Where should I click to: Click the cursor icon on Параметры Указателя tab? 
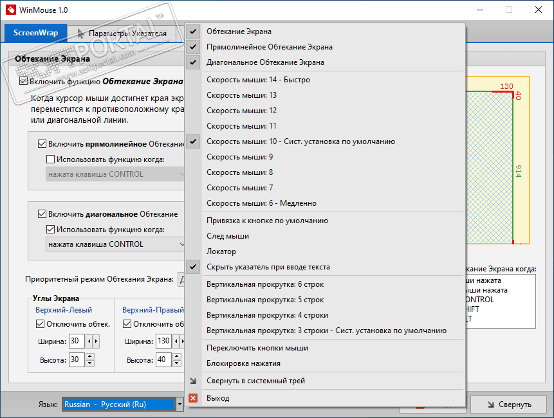pyautogui.click(x=81, y=33)
